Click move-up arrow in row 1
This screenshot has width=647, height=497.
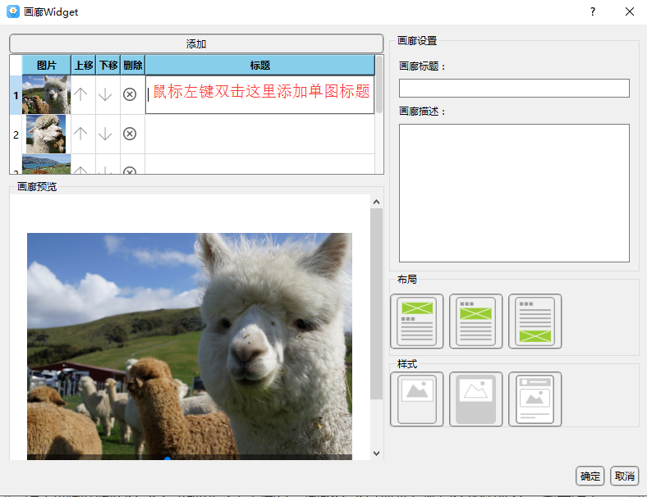(x=81, y=94)
